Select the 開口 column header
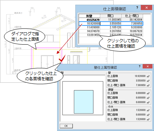Image resolution: width=154 pixels, height=131 pixels. pos(111,16)
